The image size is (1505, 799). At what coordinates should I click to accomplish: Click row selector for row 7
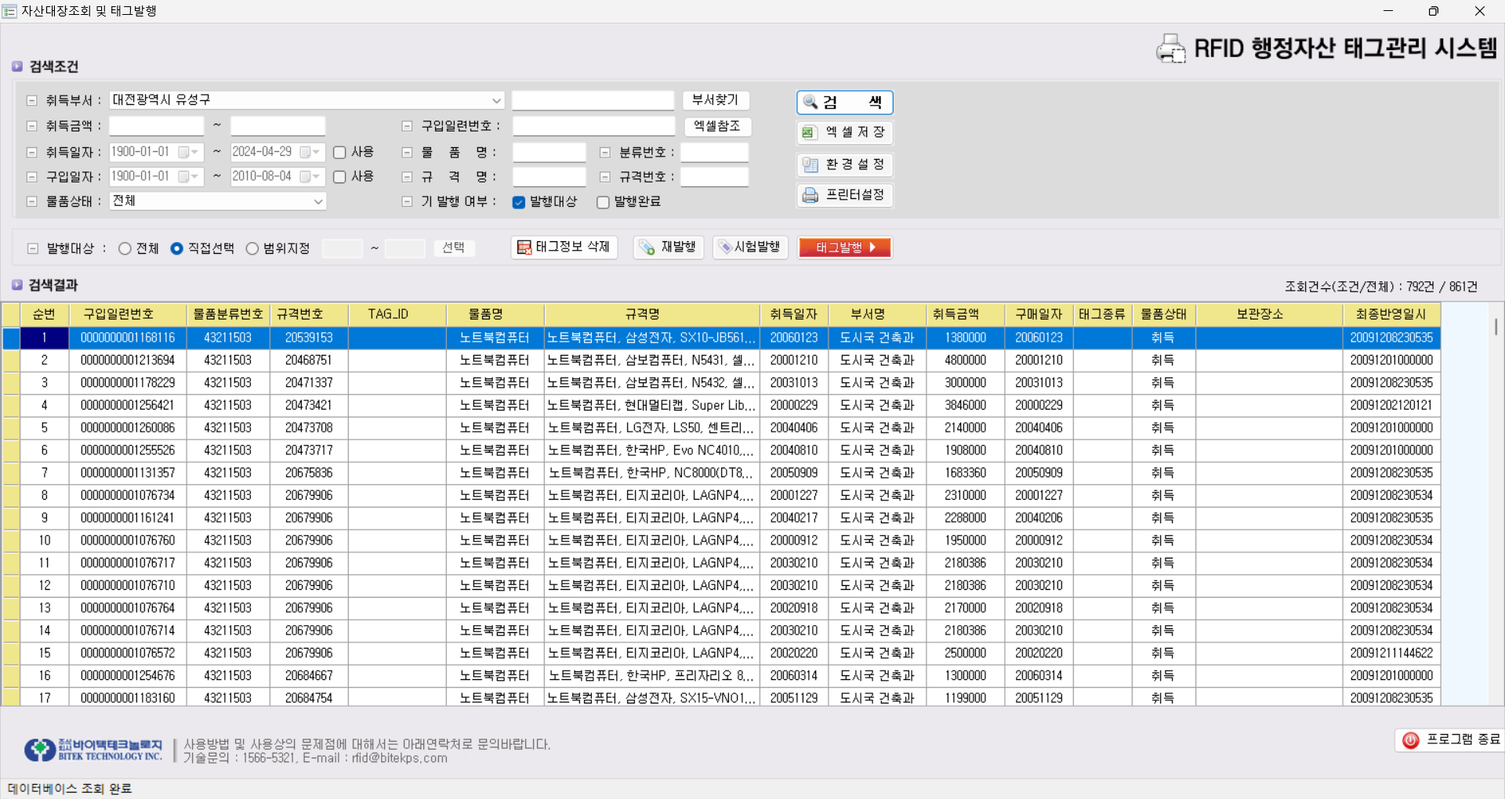[11, 473]
